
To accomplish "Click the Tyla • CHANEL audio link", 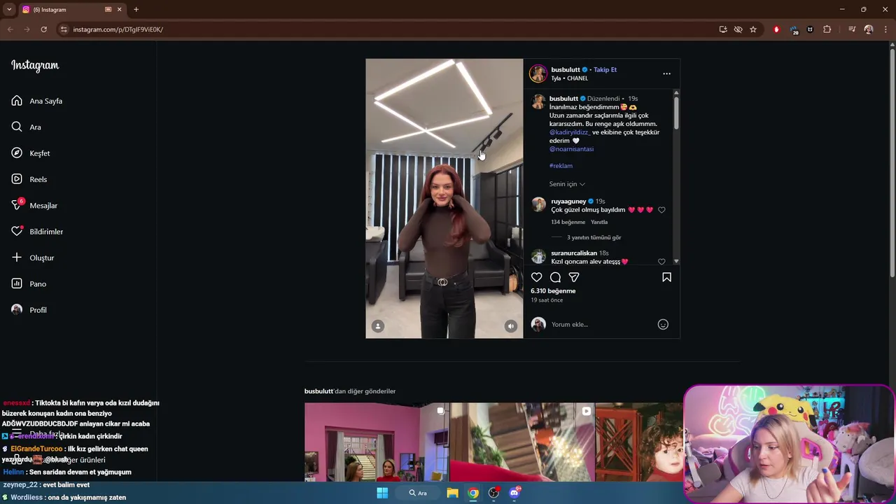I will tap(569, 78).
